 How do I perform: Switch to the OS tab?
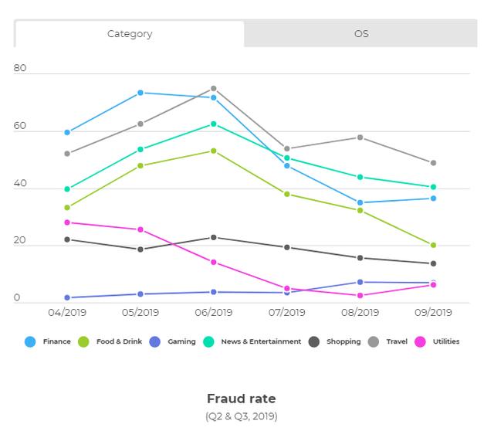(x=360, y=34)
